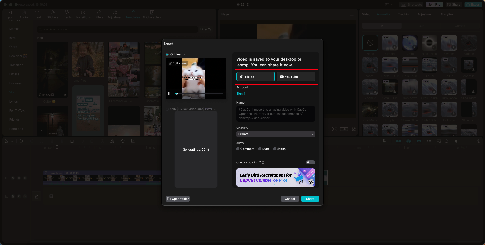This screenshot has height=245, width=485.
Task: Click the export preview progress slider
Action: click(200, 94)
